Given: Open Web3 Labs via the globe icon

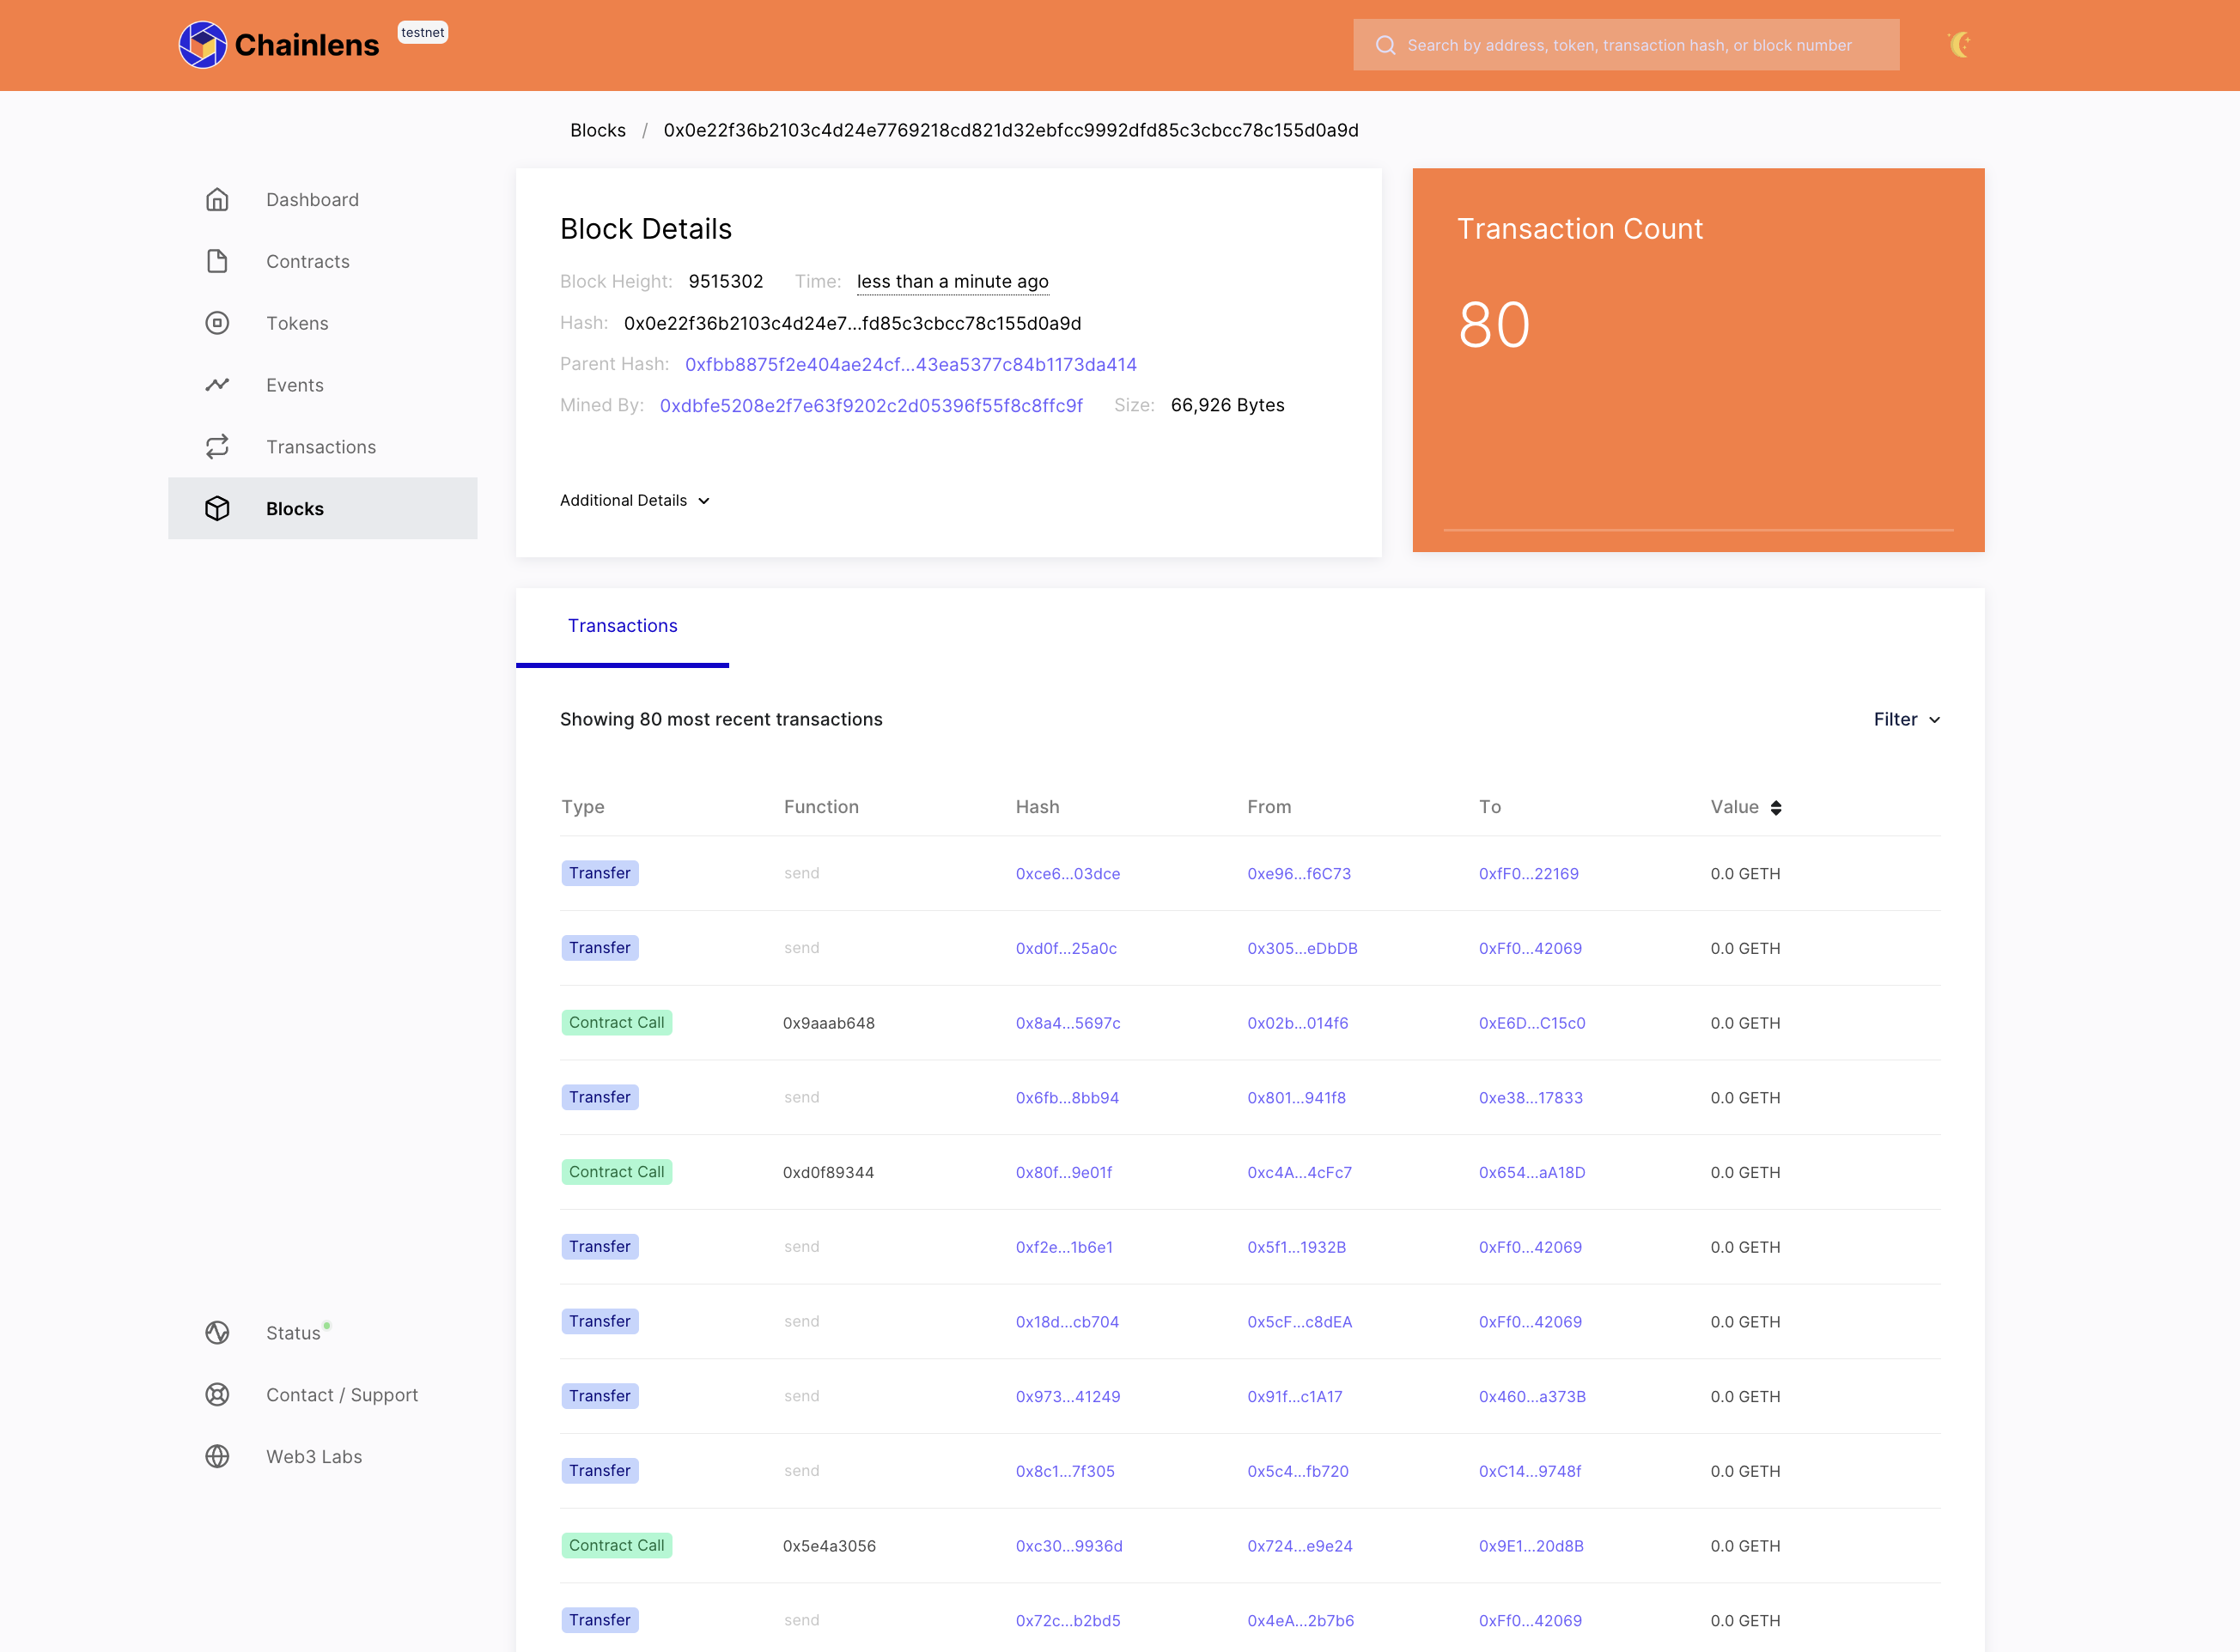Looking at the screenshot, I should point(218,1456).
